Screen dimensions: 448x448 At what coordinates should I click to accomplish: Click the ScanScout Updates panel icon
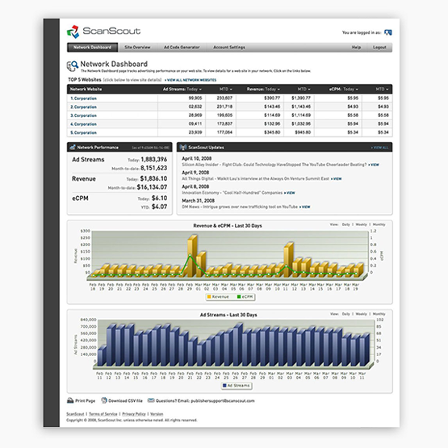click(x=183, y=148)
